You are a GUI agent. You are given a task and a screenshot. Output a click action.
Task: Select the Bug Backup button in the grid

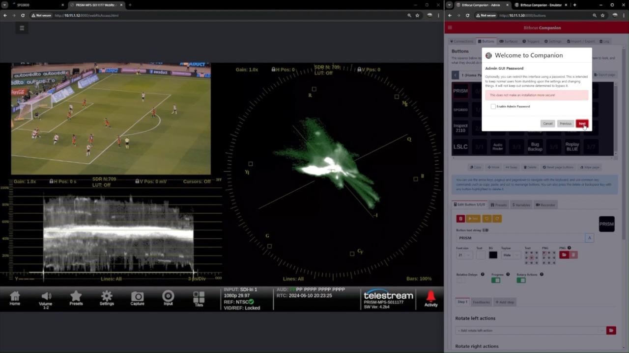pyautogui.click(x=535, y=147)
